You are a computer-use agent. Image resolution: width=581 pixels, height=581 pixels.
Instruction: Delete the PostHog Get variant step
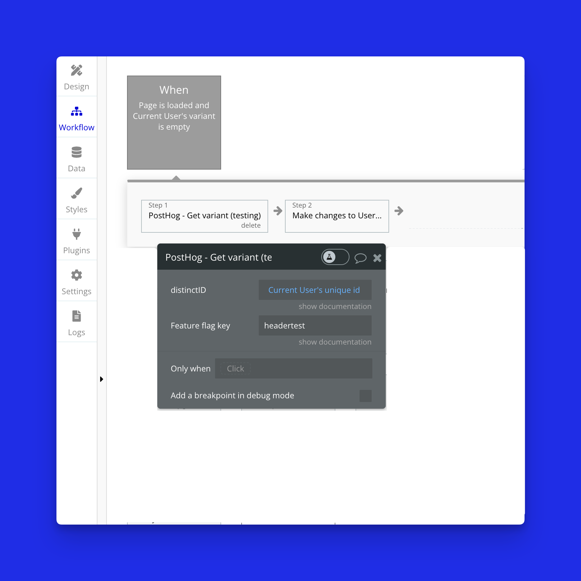251,225
